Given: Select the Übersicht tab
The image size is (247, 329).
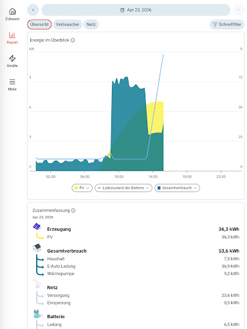Looking at the screenshot, I should (39, 24).
